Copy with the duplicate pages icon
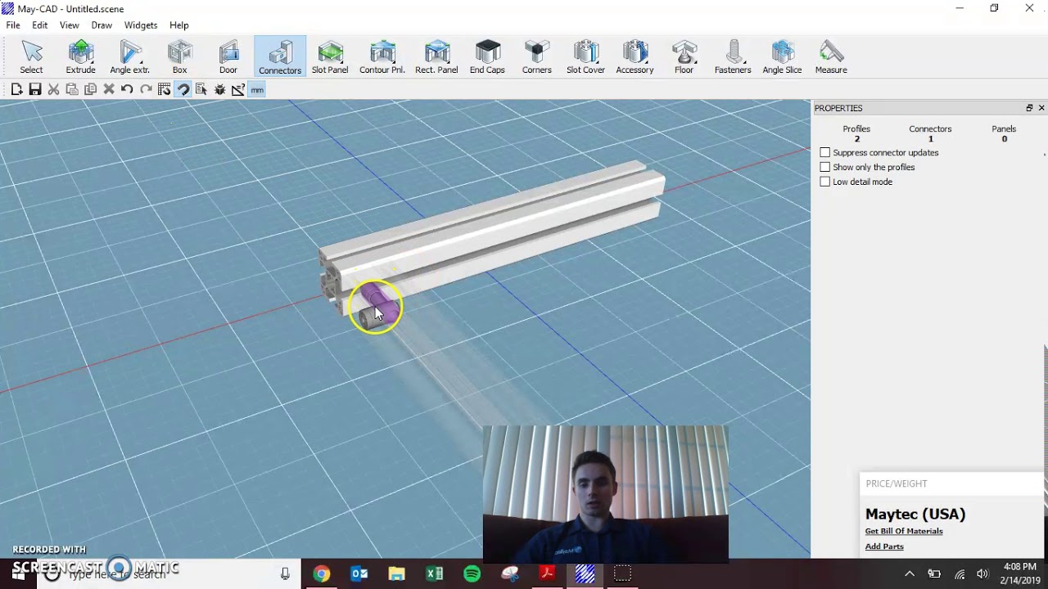Screen dimensions: 1048x589 [90, 89]
